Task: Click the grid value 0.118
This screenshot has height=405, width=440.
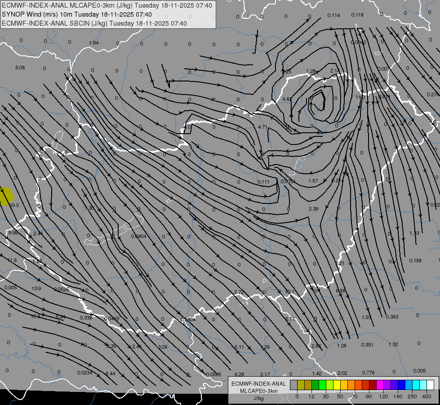Action: tap(357, 14)
